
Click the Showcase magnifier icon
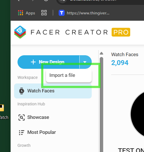[22, 117]
